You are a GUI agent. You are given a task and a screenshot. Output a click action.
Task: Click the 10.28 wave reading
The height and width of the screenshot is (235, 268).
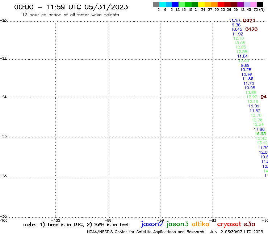pos(246,70)
